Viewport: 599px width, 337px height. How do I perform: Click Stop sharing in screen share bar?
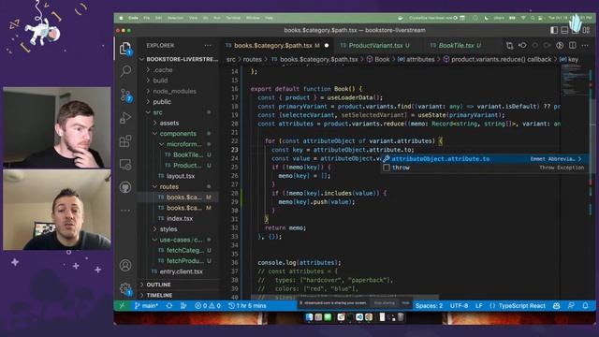[384, 303]
